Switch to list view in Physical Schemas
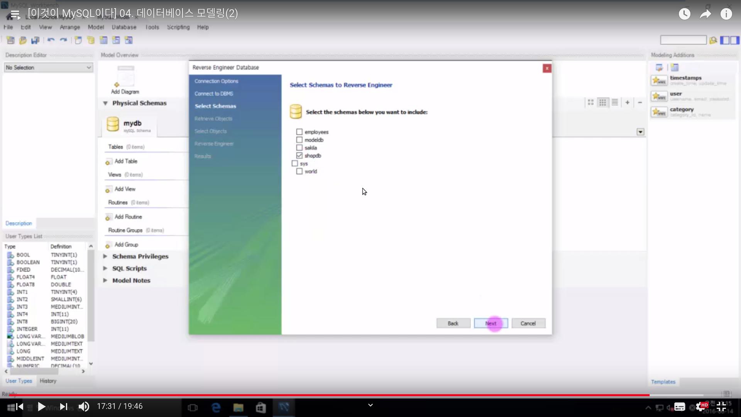This screenshot has width=741, height=417. pyautogui.click(x=615, y=102)
